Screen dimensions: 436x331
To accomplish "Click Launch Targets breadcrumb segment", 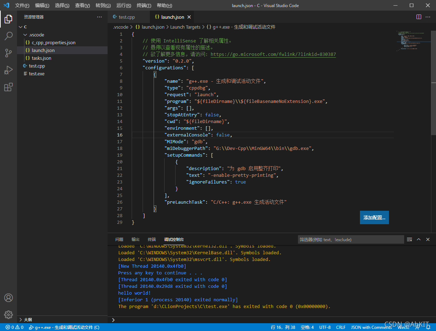I will pos(185,27).
